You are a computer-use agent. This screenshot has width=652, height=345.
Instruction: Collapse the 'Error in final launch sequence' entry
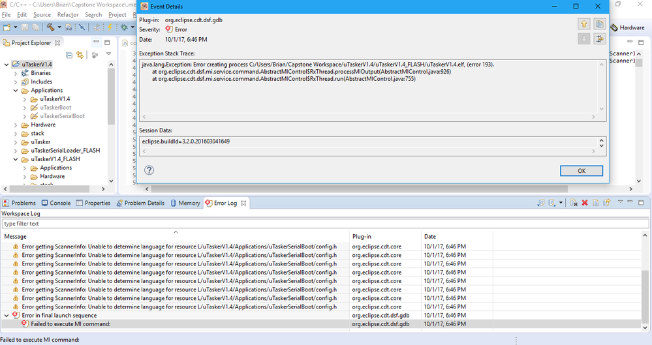[7, 316]
